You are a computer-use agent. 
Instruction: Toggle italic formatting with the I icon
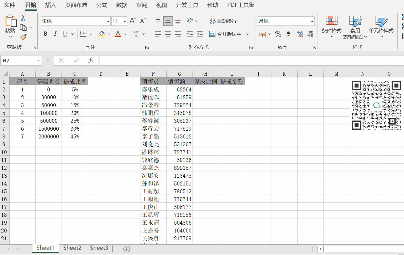pyautogui.click(x=55, y=34)
